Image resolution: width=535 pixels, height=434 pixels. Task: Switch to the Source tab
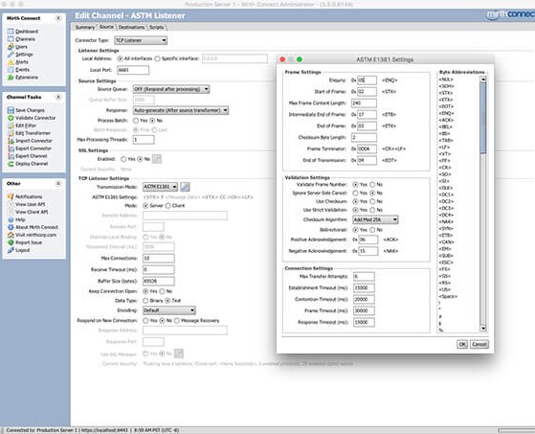pyautogui.click(x=106, y=27)
